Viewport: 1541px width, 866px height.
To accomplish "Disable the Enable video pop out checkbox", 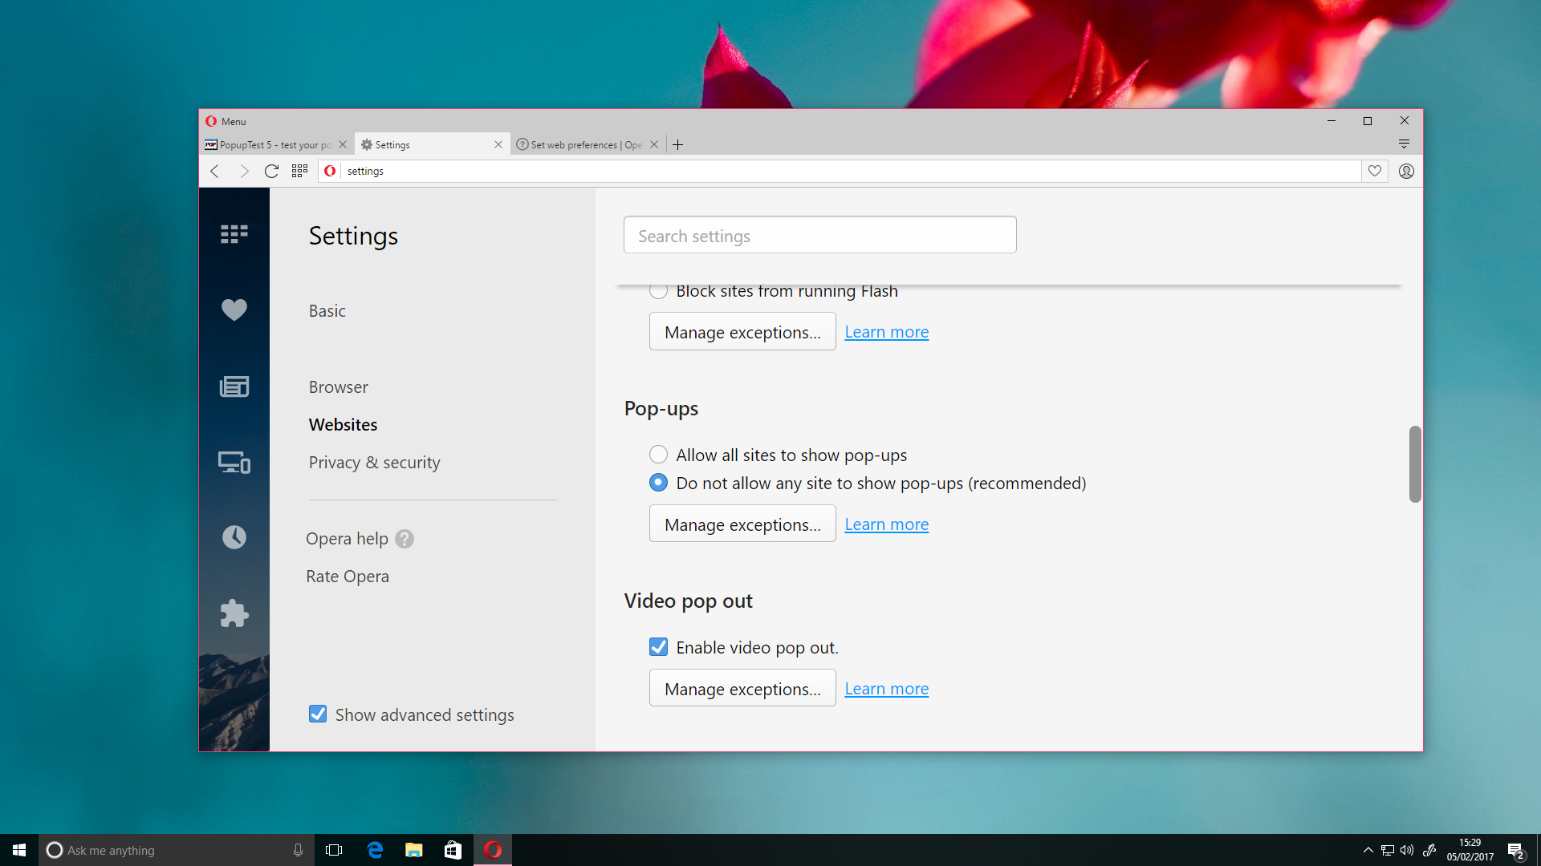I will click(x=658, y=647).
